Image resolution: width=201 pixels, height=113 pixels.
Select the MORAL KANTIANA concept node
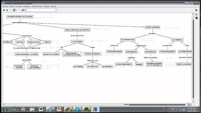(152, 27)
